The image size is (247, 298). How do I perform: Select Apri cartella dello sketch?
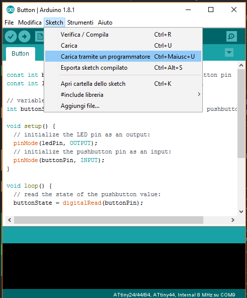pos(124,84)
